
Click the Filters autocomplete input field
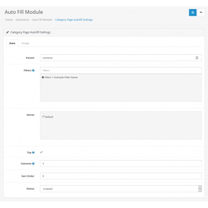click(121, 70)
